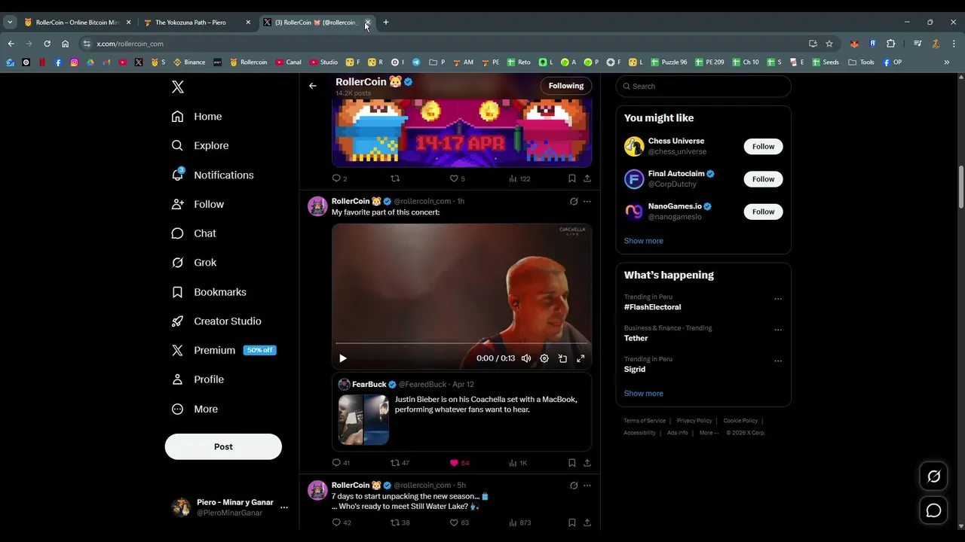This screenshot has height=542, width=965.
Task: Open the FearBuck quoted post thumbnail
Action: pyautogui.click(x=363, y=419)
